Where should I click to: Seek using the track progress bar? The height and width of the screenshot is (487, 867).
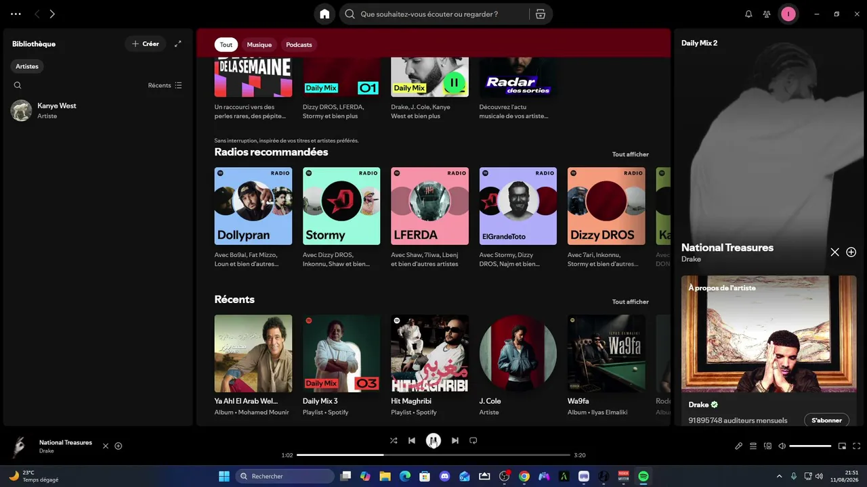tap(433, 455)
